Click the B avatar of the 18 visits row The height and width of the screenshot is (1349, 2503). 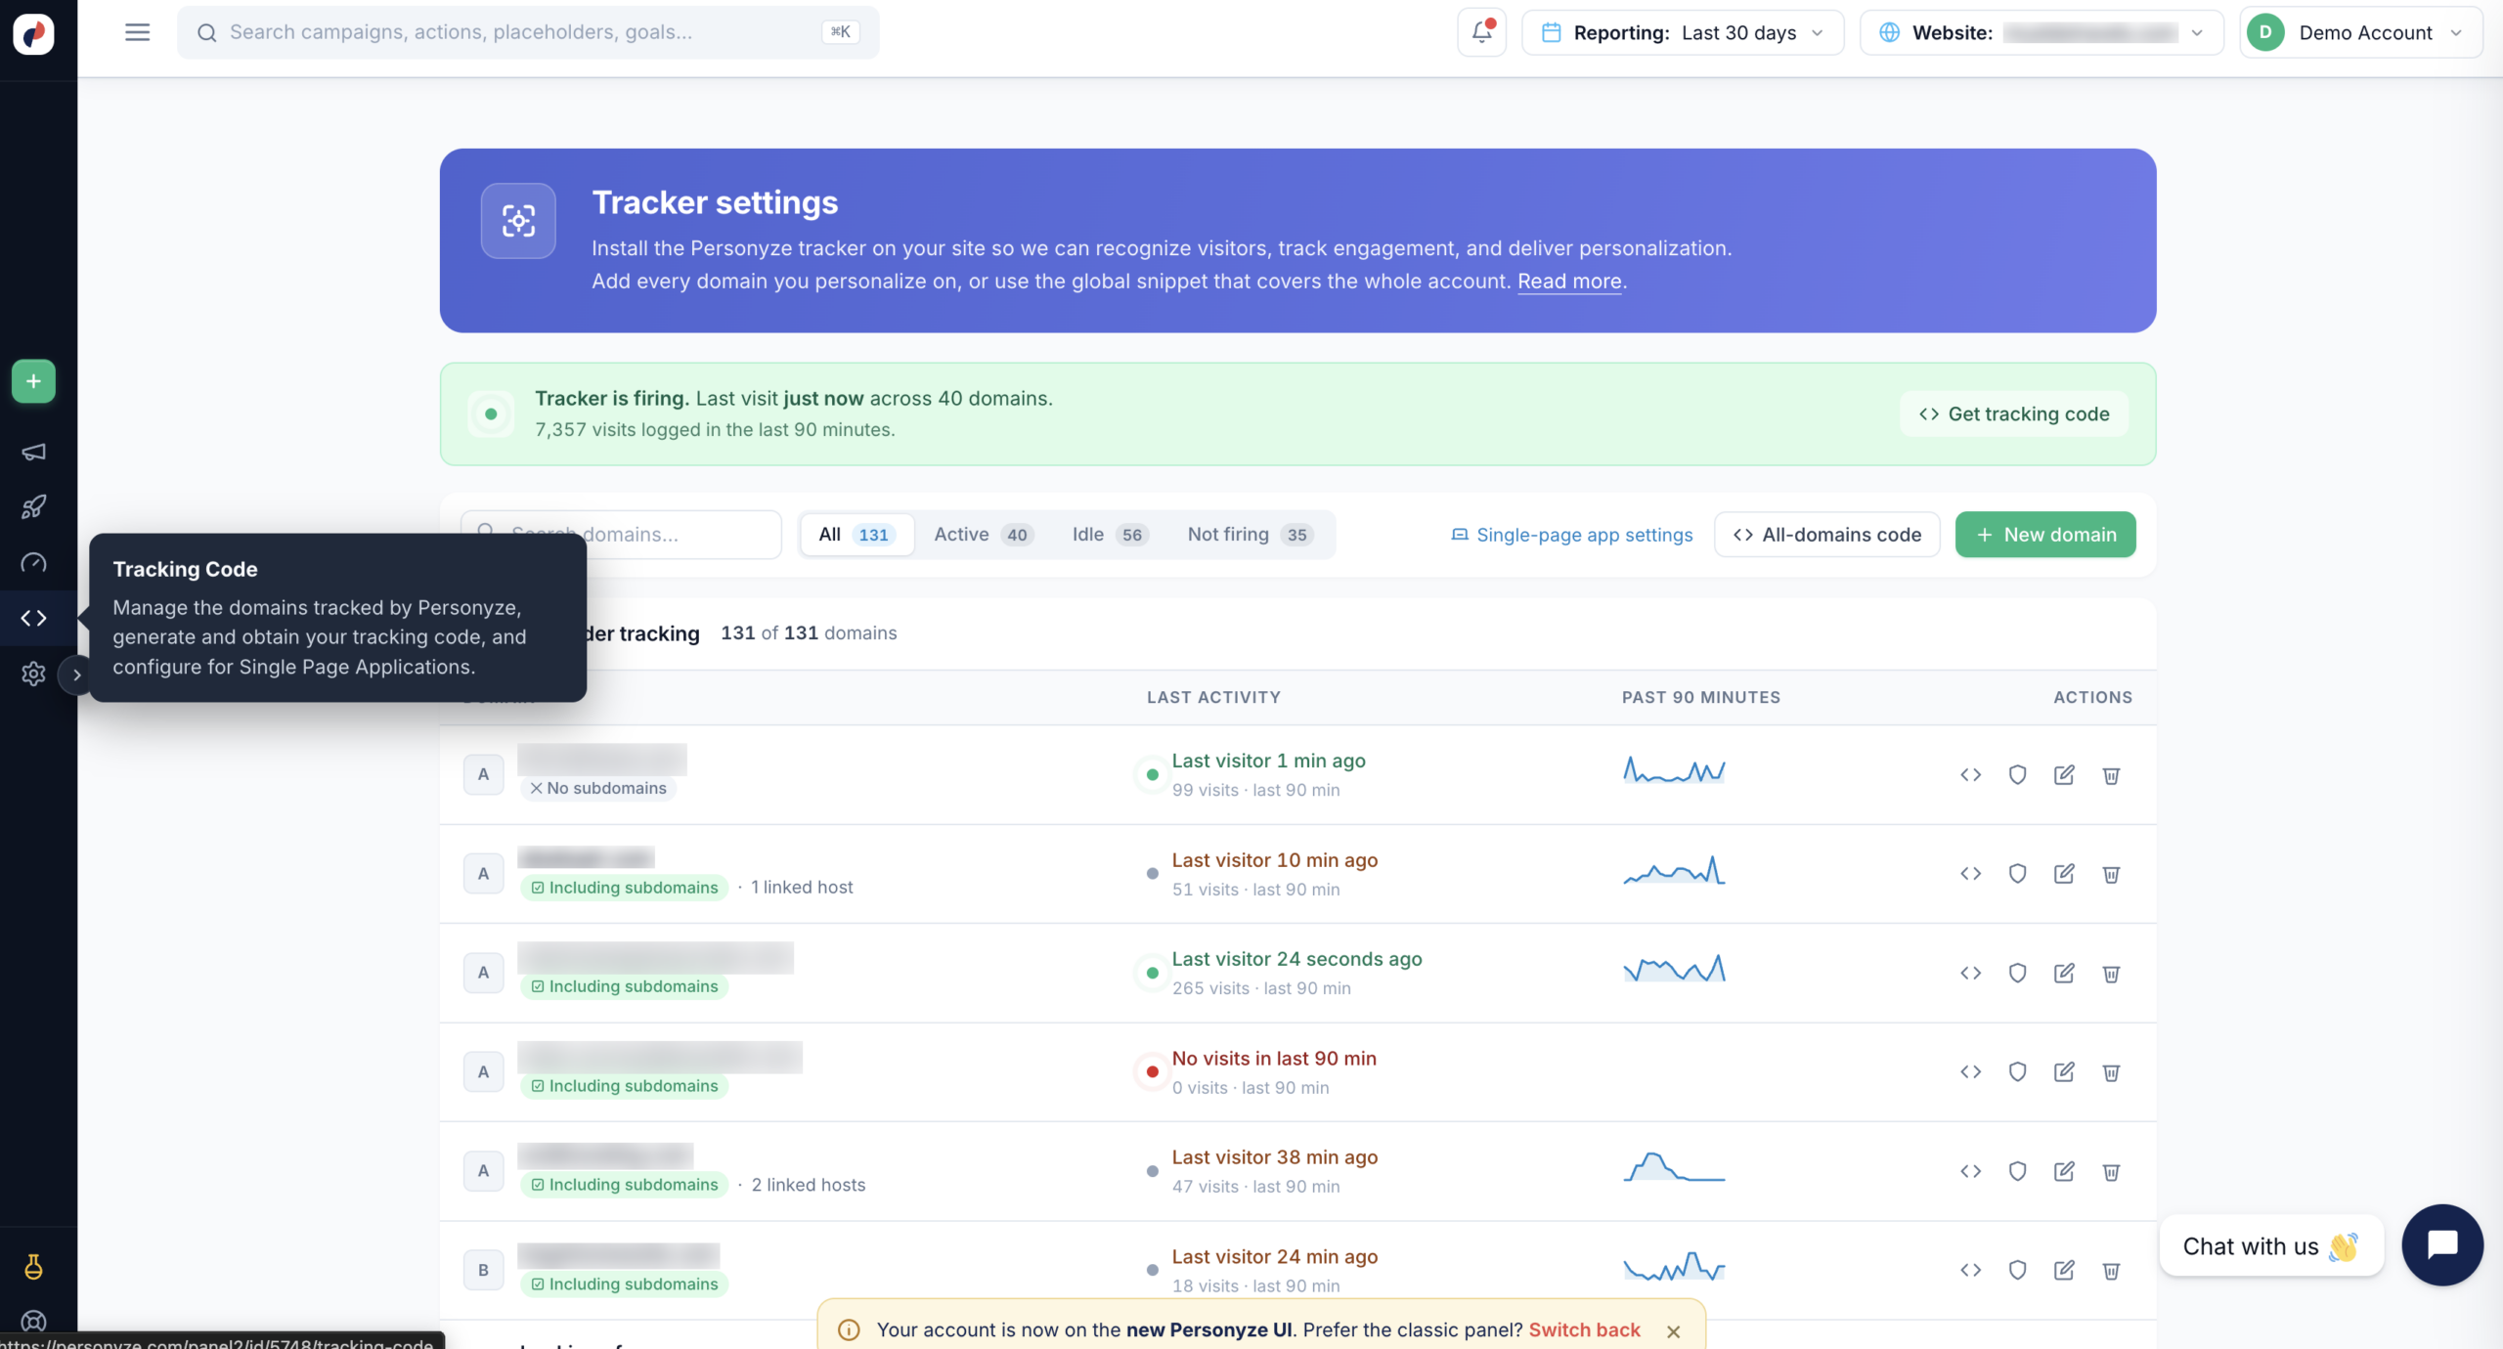coord(483,1270)
